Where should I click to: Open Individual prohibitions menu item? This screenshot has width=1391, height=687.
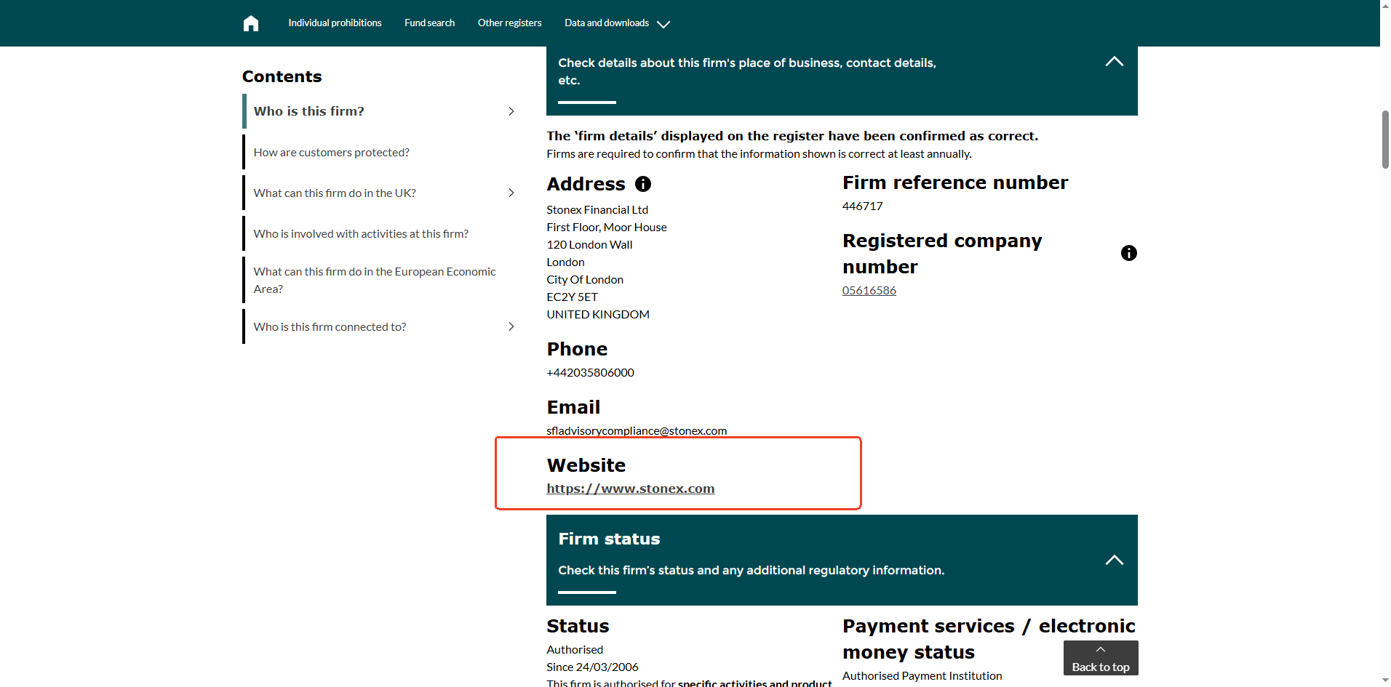[x=335, y=23]
